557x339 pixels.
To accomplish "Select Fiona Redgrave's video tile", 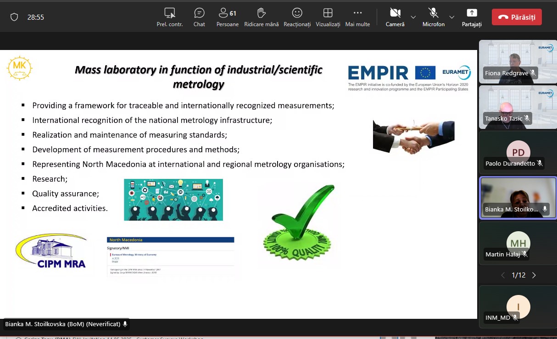I will coord(518,61).
